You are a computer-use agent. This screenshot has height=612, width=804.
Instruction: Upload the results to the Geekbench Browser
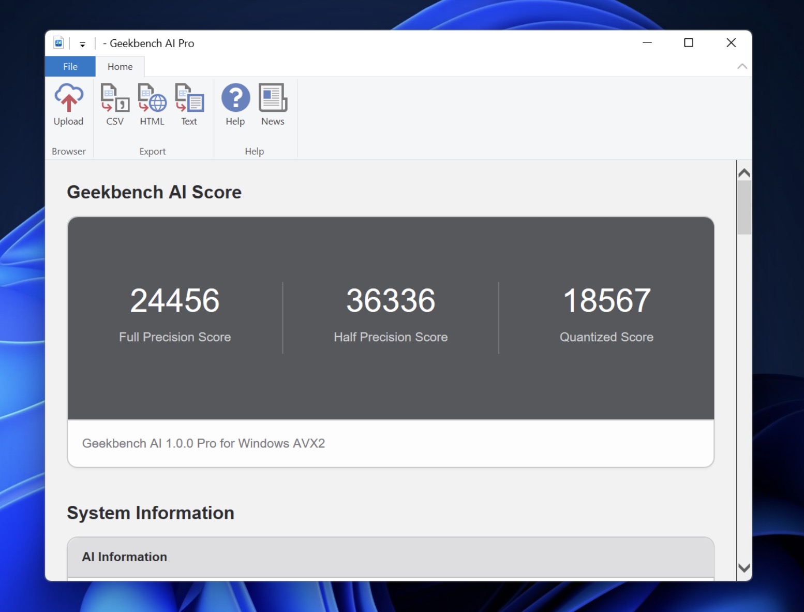[x=68, y=105]
